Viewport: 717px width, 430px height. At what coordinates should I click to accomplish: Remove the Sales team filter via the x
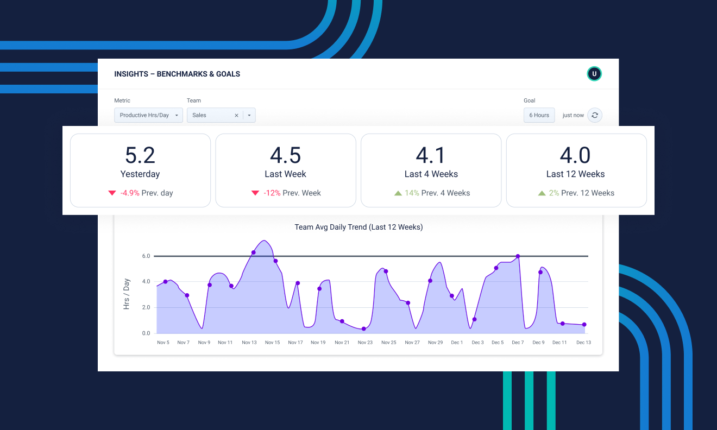tap(236, 115)
